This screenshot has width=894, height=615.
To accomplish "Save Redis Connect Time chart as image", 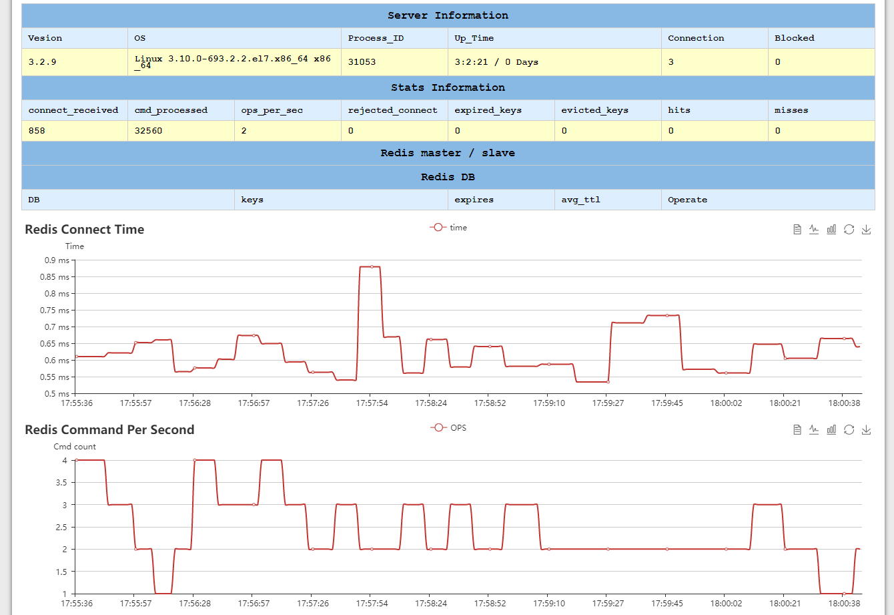I will [867, 230].
